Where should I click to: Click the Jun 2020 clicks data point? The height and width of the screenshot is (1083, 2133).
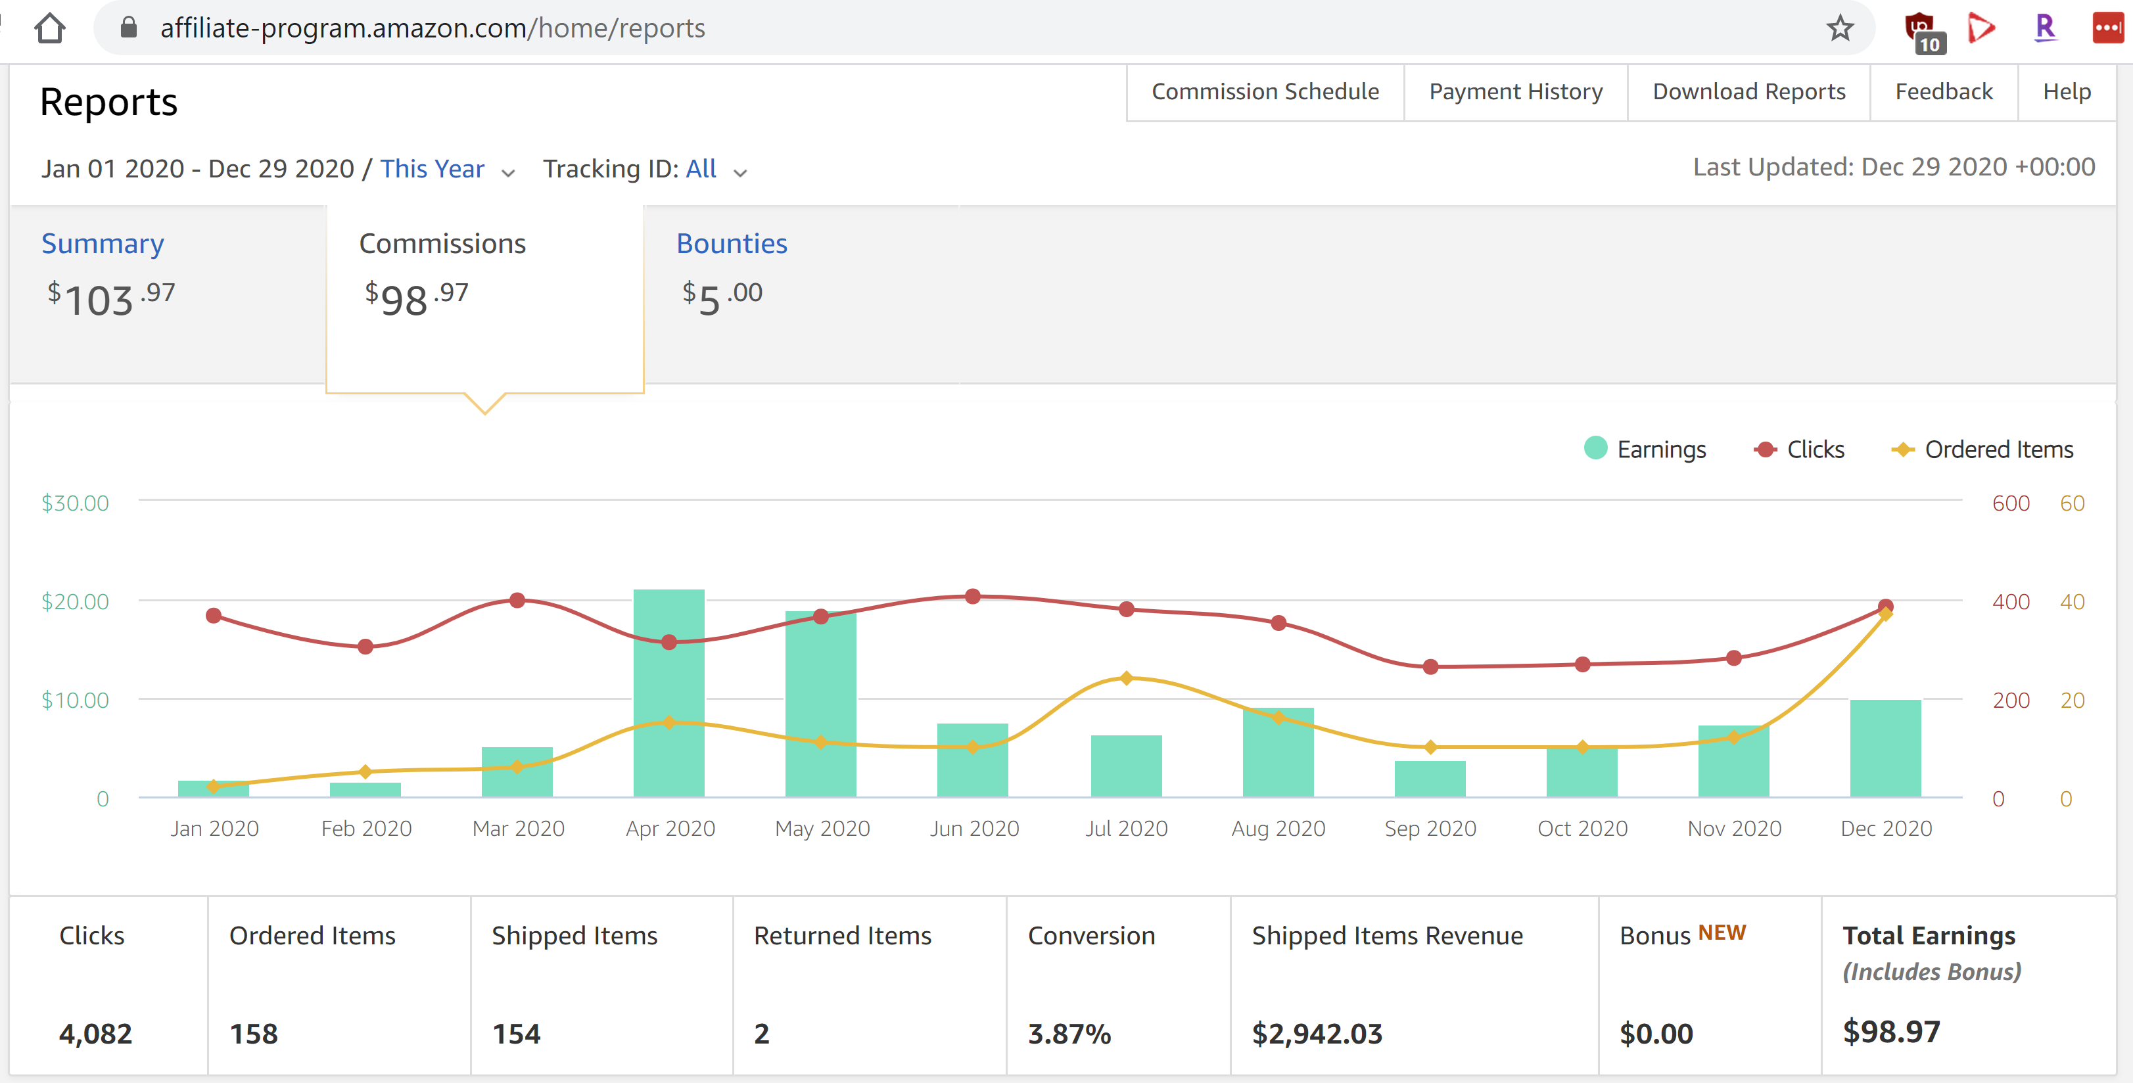(973, 596)
